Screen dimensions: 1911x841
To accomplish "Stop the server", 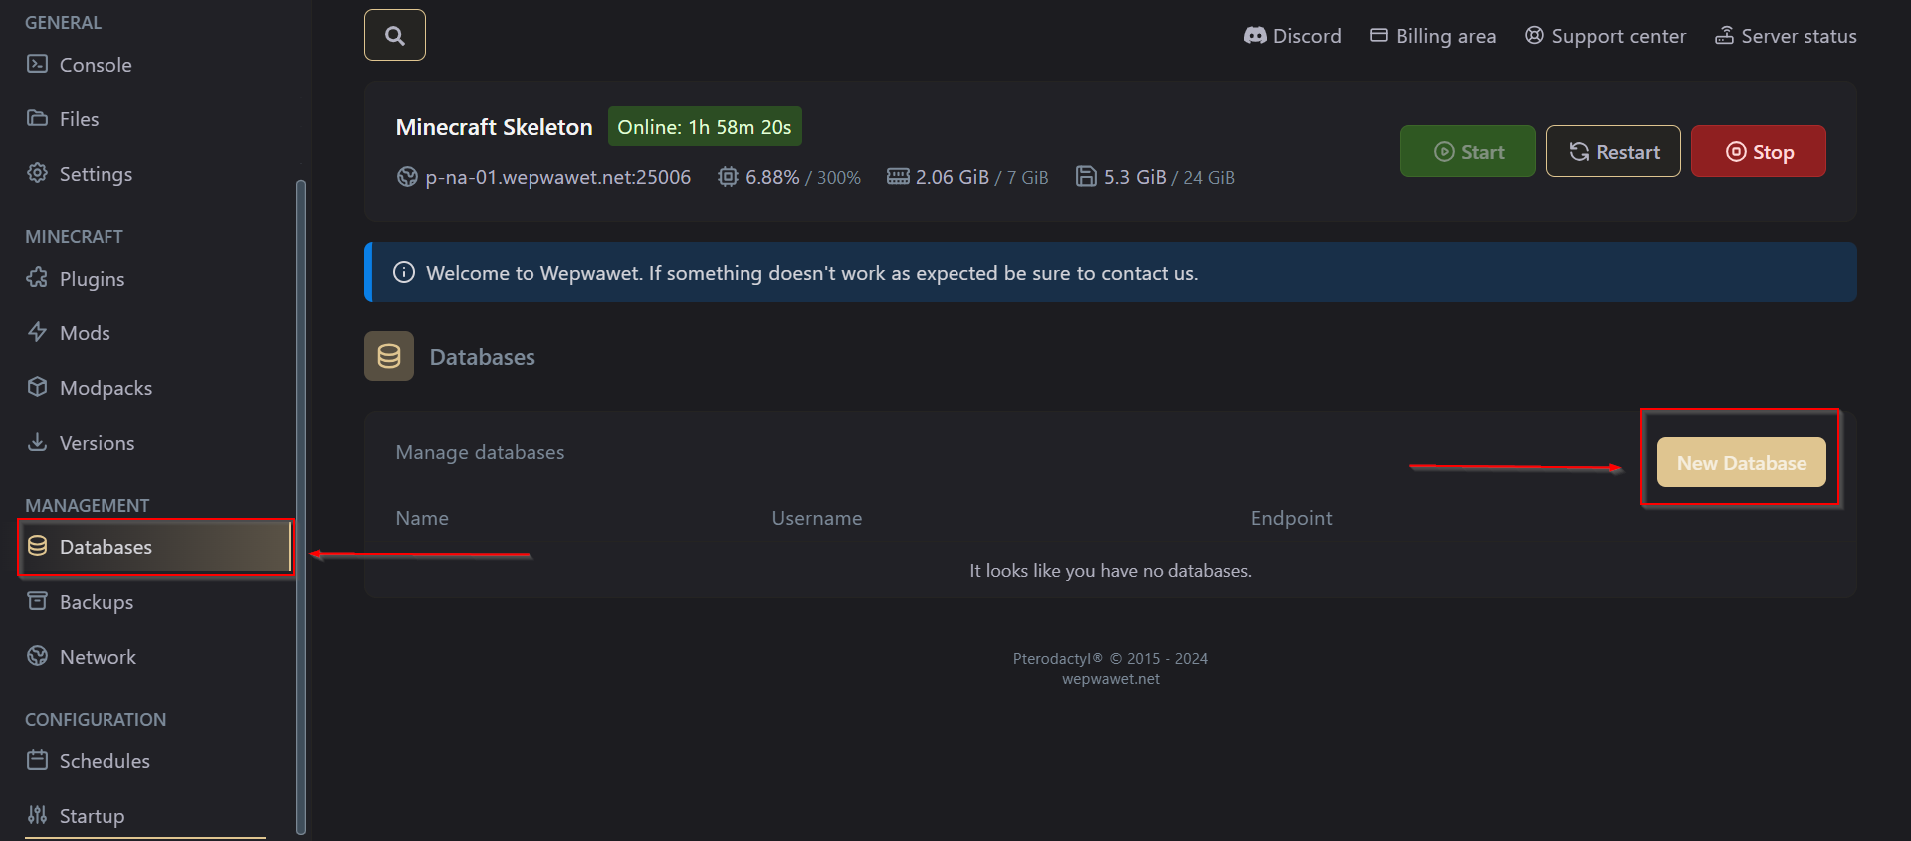I will click(1759, 151).
